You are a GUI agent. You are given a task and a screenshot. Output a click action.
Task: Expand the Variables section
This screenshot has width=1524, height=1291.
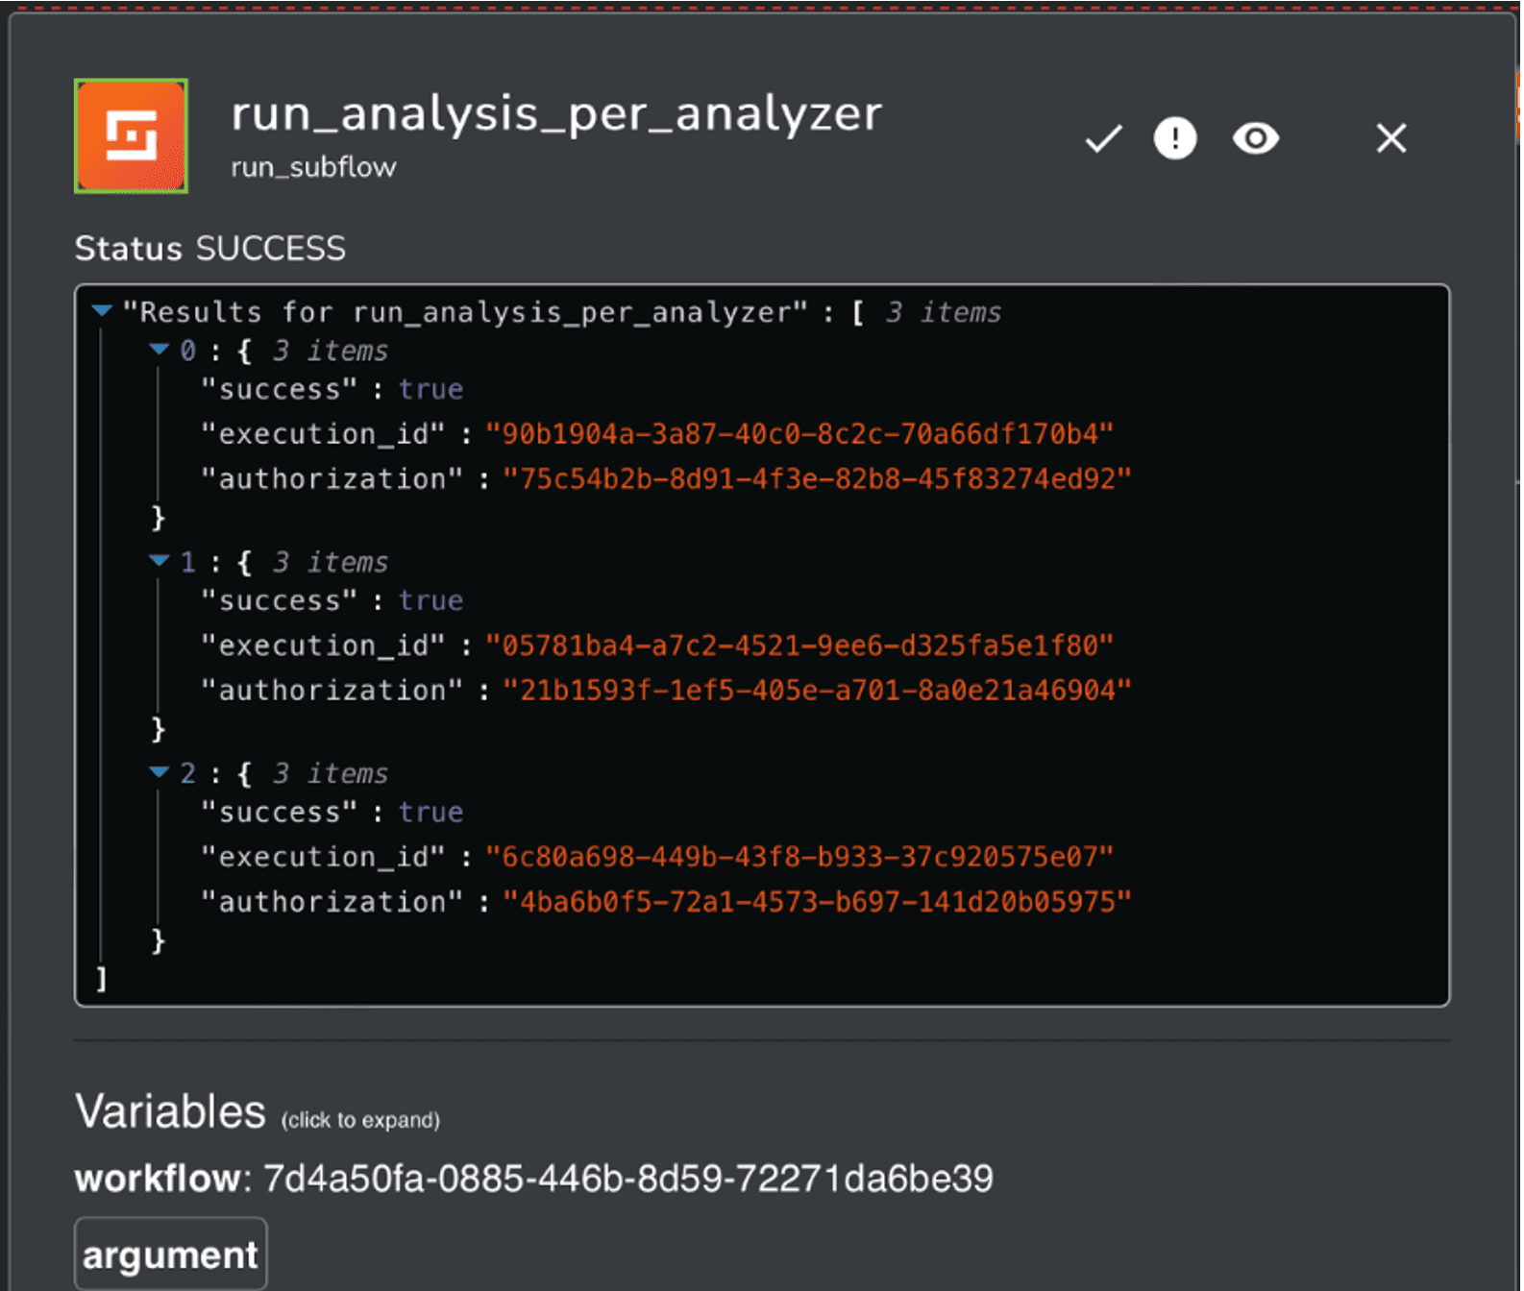[x=170, y=1112]
